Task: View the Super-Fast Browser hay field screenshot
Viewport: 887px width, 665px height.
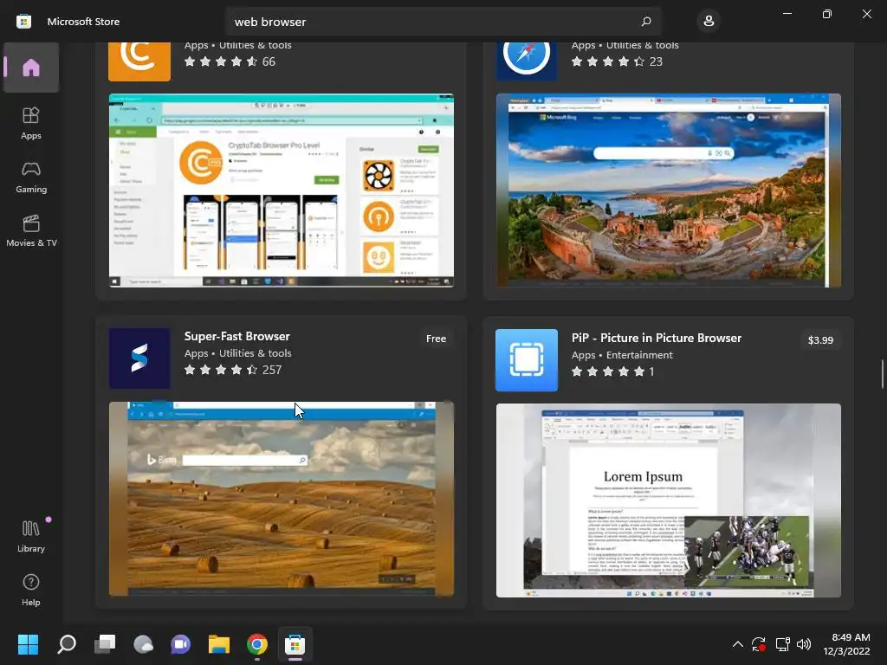Action: (x=282, y=499)
